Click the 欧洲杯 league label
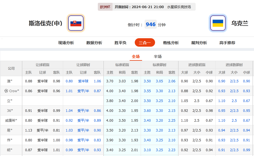254x156 pixels. [105, 7]
